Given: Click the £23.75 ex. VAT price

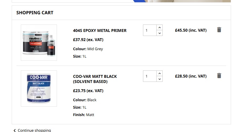Looking at the screenshot, I should point(88,91).
